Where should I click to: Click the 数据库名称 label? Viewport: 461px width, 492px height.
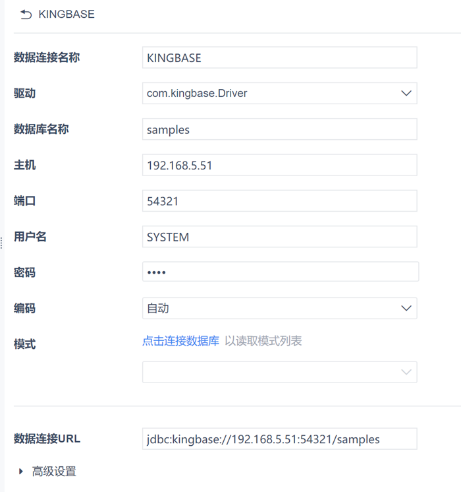[41, 129]
